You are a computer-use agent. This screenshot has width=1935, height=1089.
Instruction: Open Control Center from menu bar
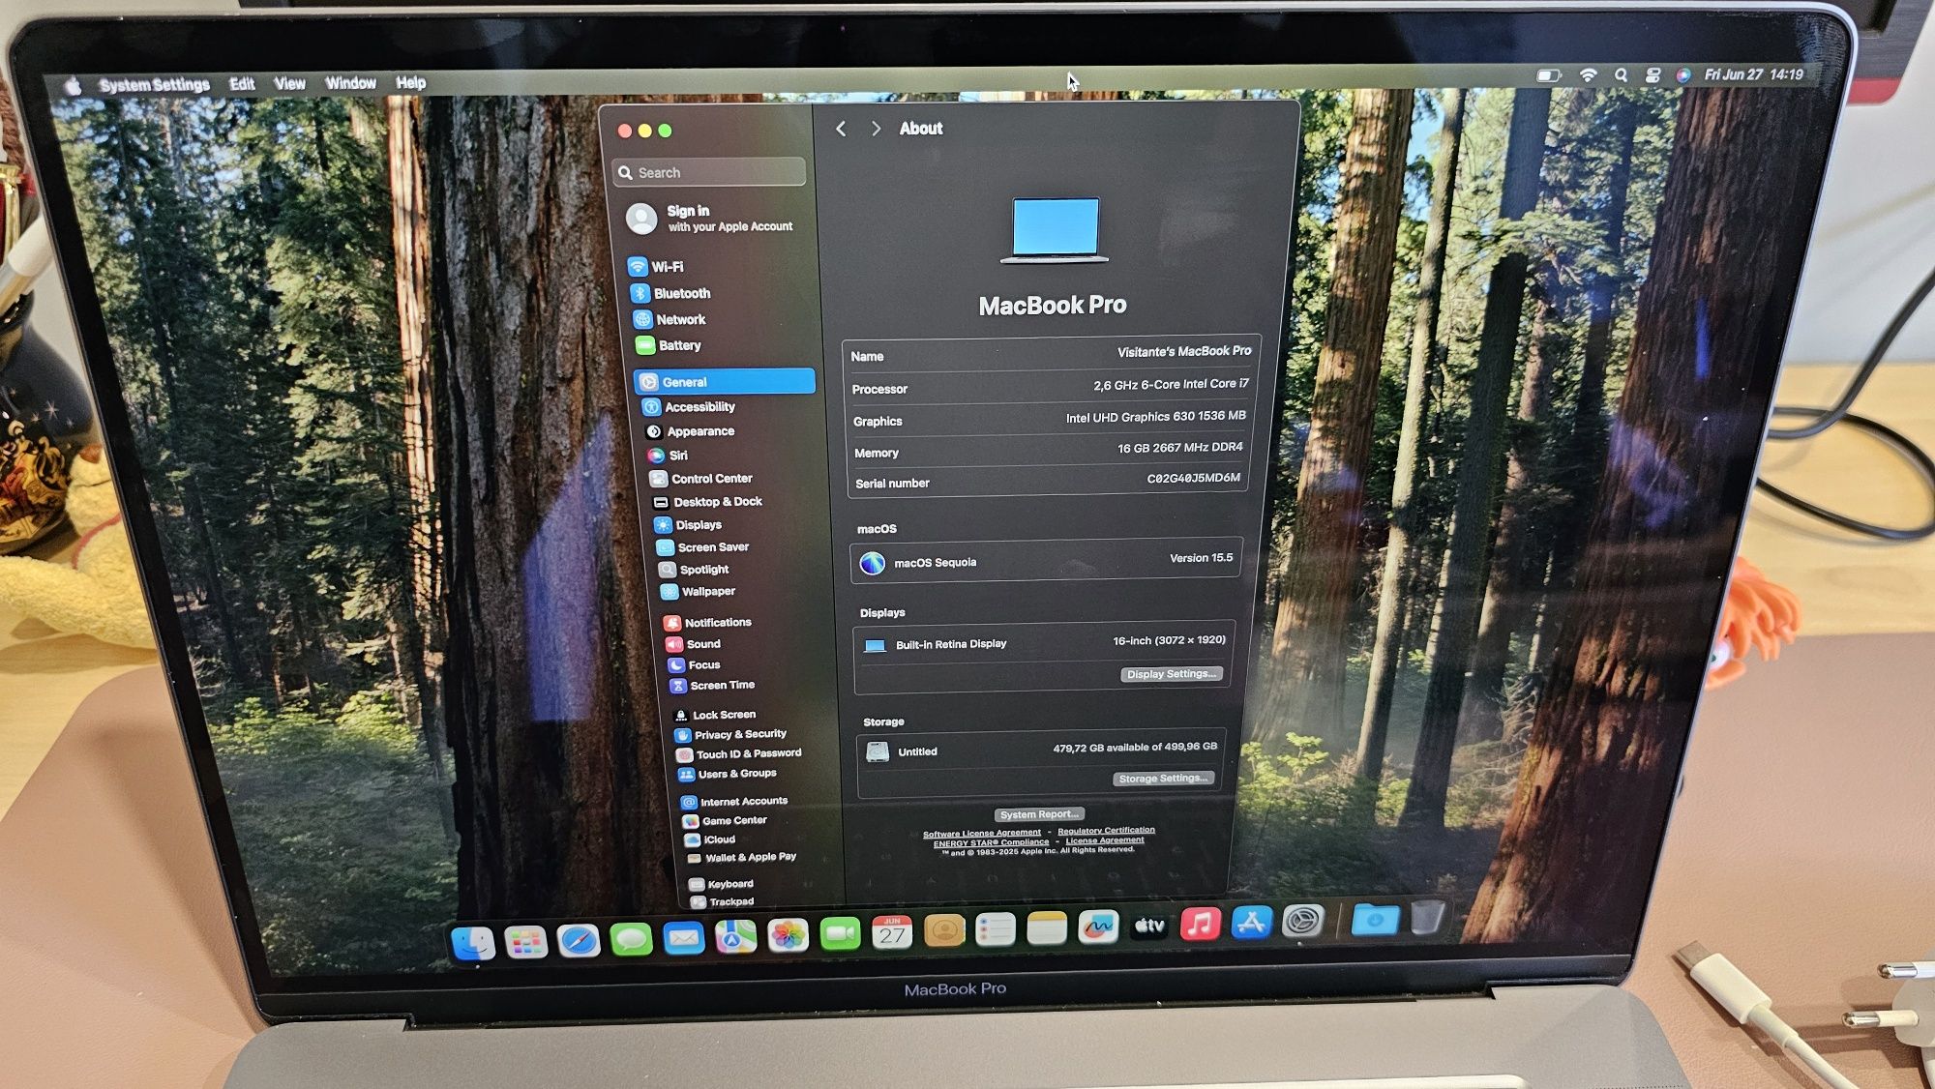pos(1652,74)
